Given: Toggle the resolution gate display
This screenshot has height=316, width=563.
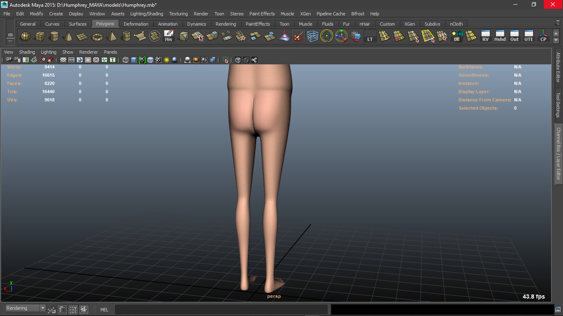Looking at the screenshot, I should [79, 60].
